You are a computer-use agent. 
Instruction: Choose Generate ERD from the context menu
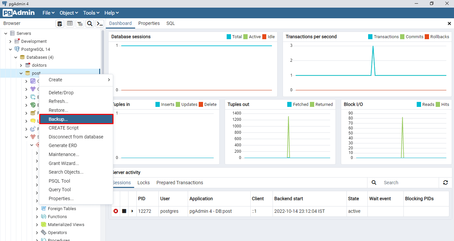(x=76, y=145)
